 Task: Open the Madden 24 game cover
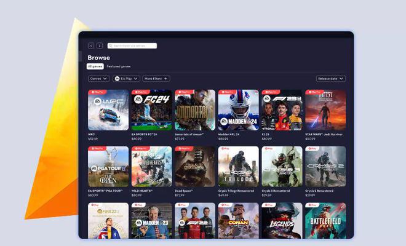coord(239,110)
